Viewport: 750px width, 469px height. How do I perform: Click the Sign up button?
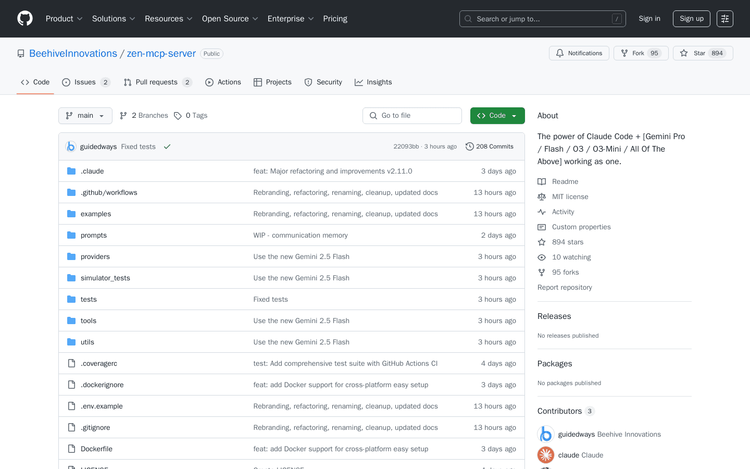692,19
